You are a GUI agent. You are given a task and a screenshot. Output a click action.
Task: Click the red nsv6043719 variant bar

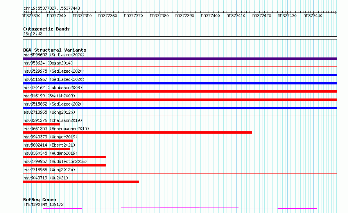click(x=81, y=182)
